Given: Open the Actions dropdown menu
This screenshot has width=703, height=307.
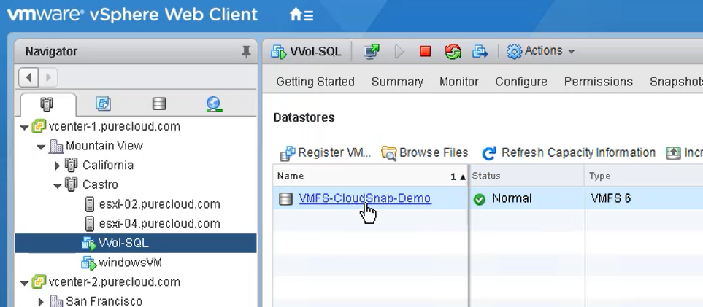Looking at the screenshot, I should (541, 51).
